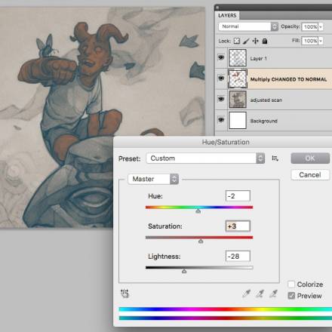Enable the Colorize checkbox
Screen dimensions: 332x332
[x=291, y=284]
